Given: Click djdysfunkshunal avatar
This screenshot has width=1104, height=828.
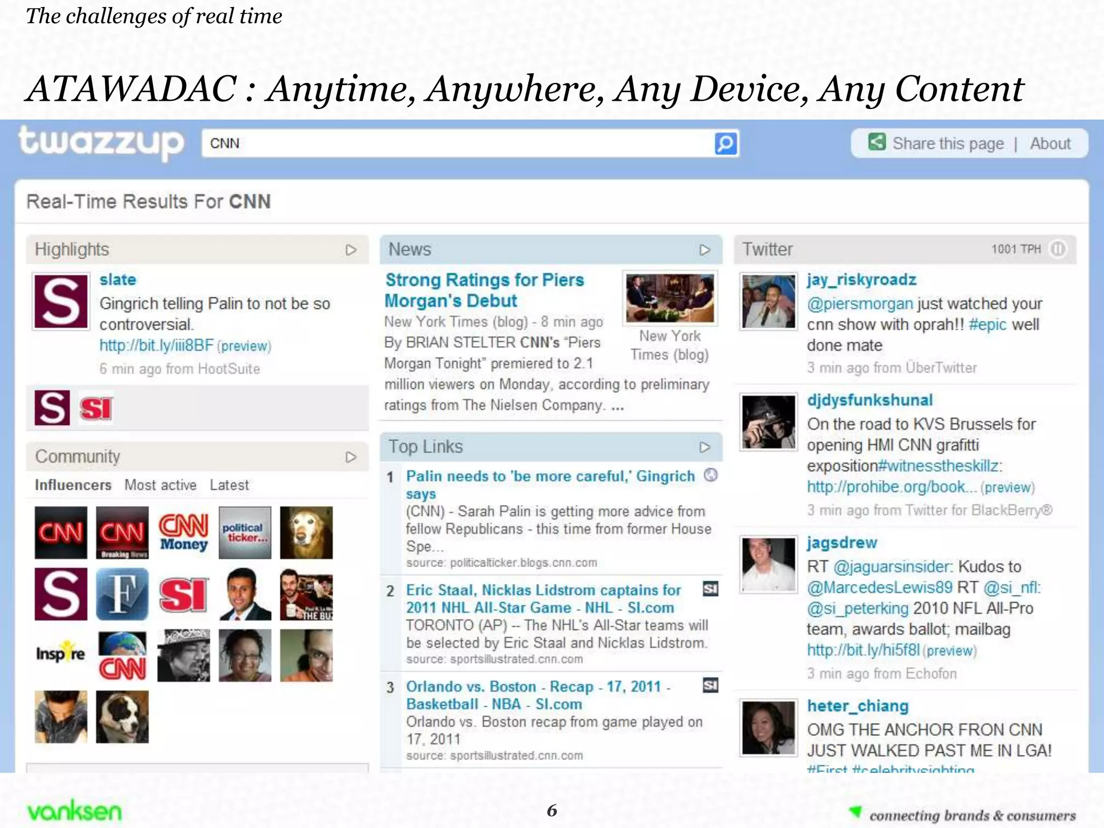Looking at the screenshot, I should [769, 422].
